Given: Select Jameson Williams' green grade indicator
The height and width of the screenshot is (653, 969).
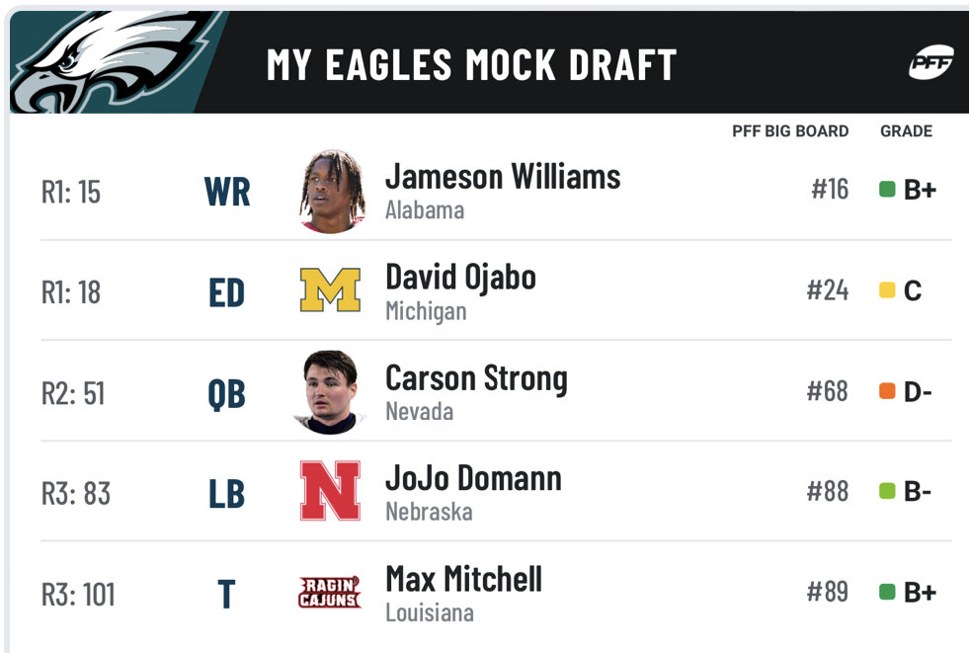Looking at the screenshot, I should click(x=887, y=189).
